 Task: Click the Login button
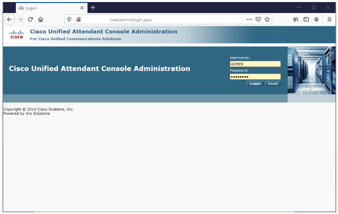pos(255,83)
